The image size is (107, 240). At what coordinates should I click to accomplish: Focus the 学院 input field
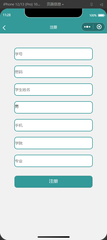pyautogui.click(x=54, y=143)
